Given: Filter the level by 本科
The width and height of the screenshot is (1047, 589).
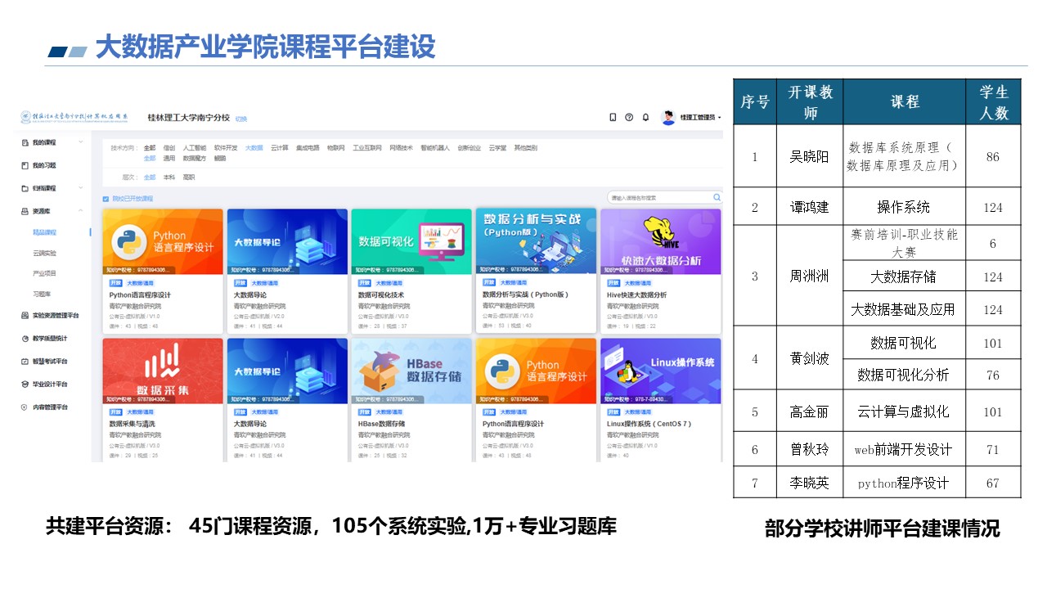Looking at the screenshot, I should (x=169, y=177).
